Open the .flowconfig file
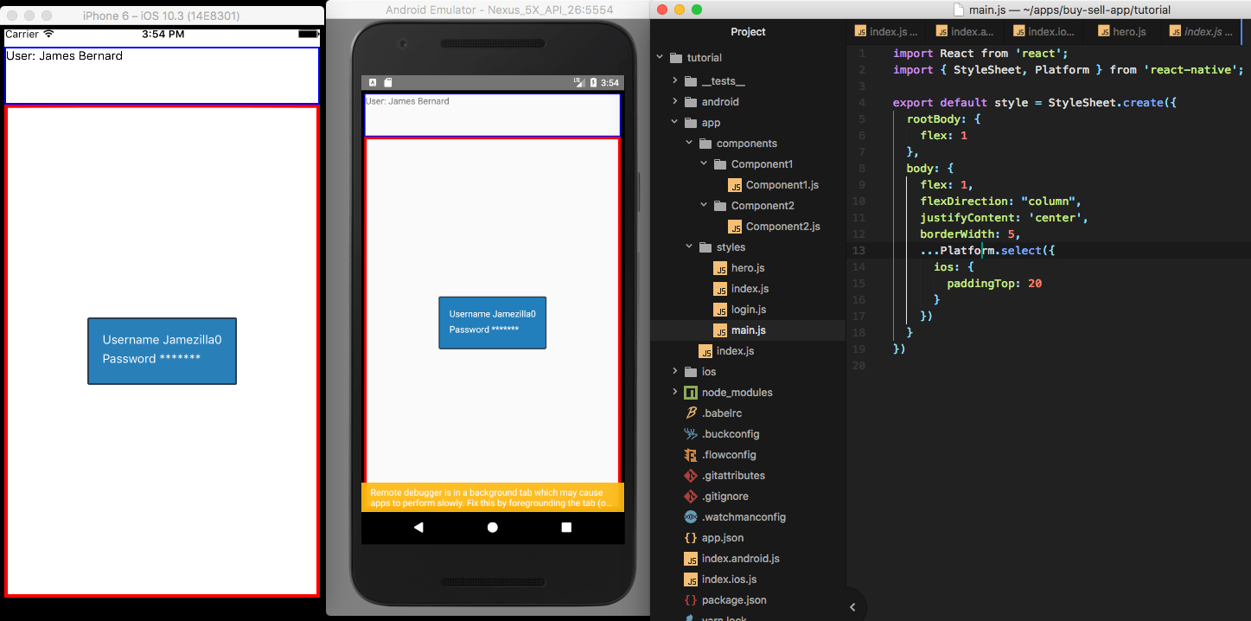The height and width of the screenshot is (621, 1251). pyautogui.click(x=729, y=455)
